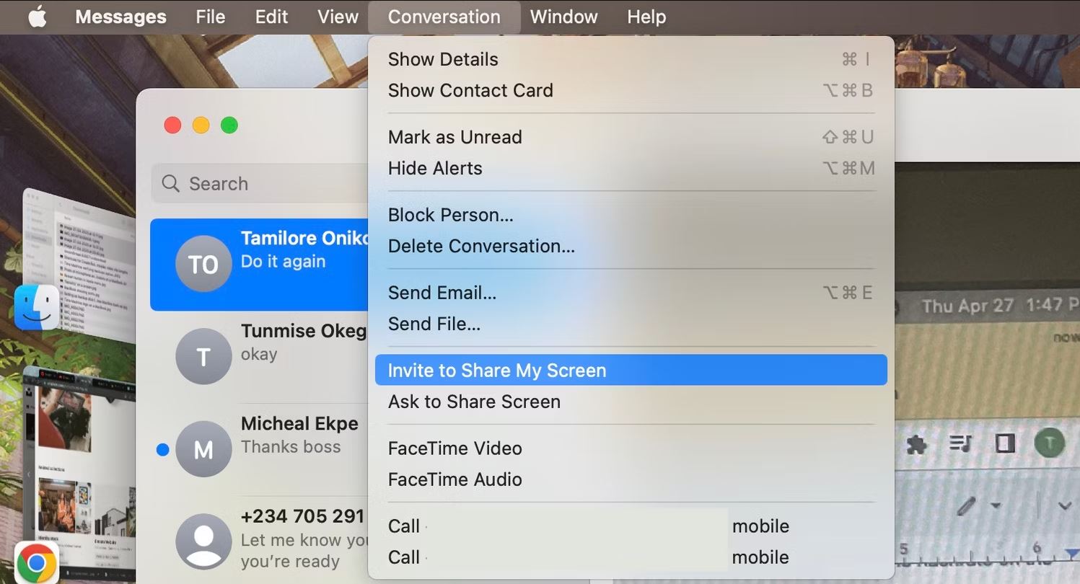Open the Micheal Ekpe conversation
The image size is (1080, 584).
[260, 448]
